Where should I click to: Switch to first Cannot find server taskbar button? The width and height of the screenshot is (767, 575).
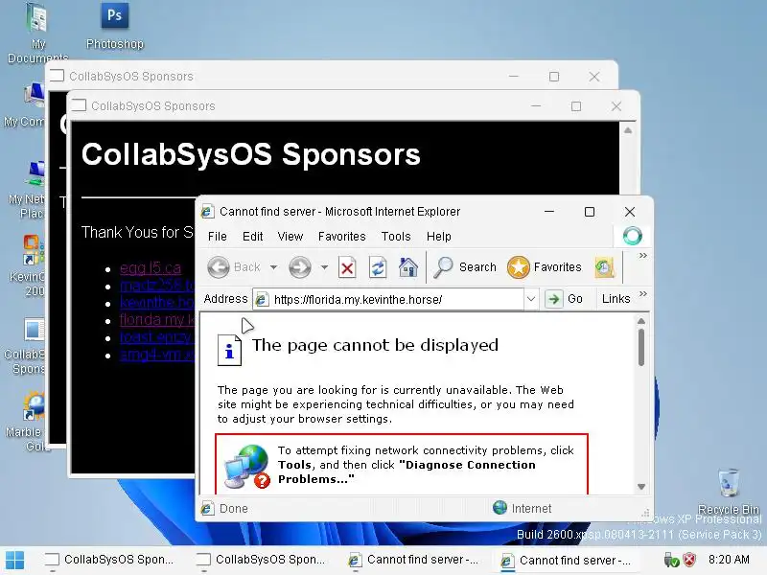pyautogui.click(x=413, y=560)
